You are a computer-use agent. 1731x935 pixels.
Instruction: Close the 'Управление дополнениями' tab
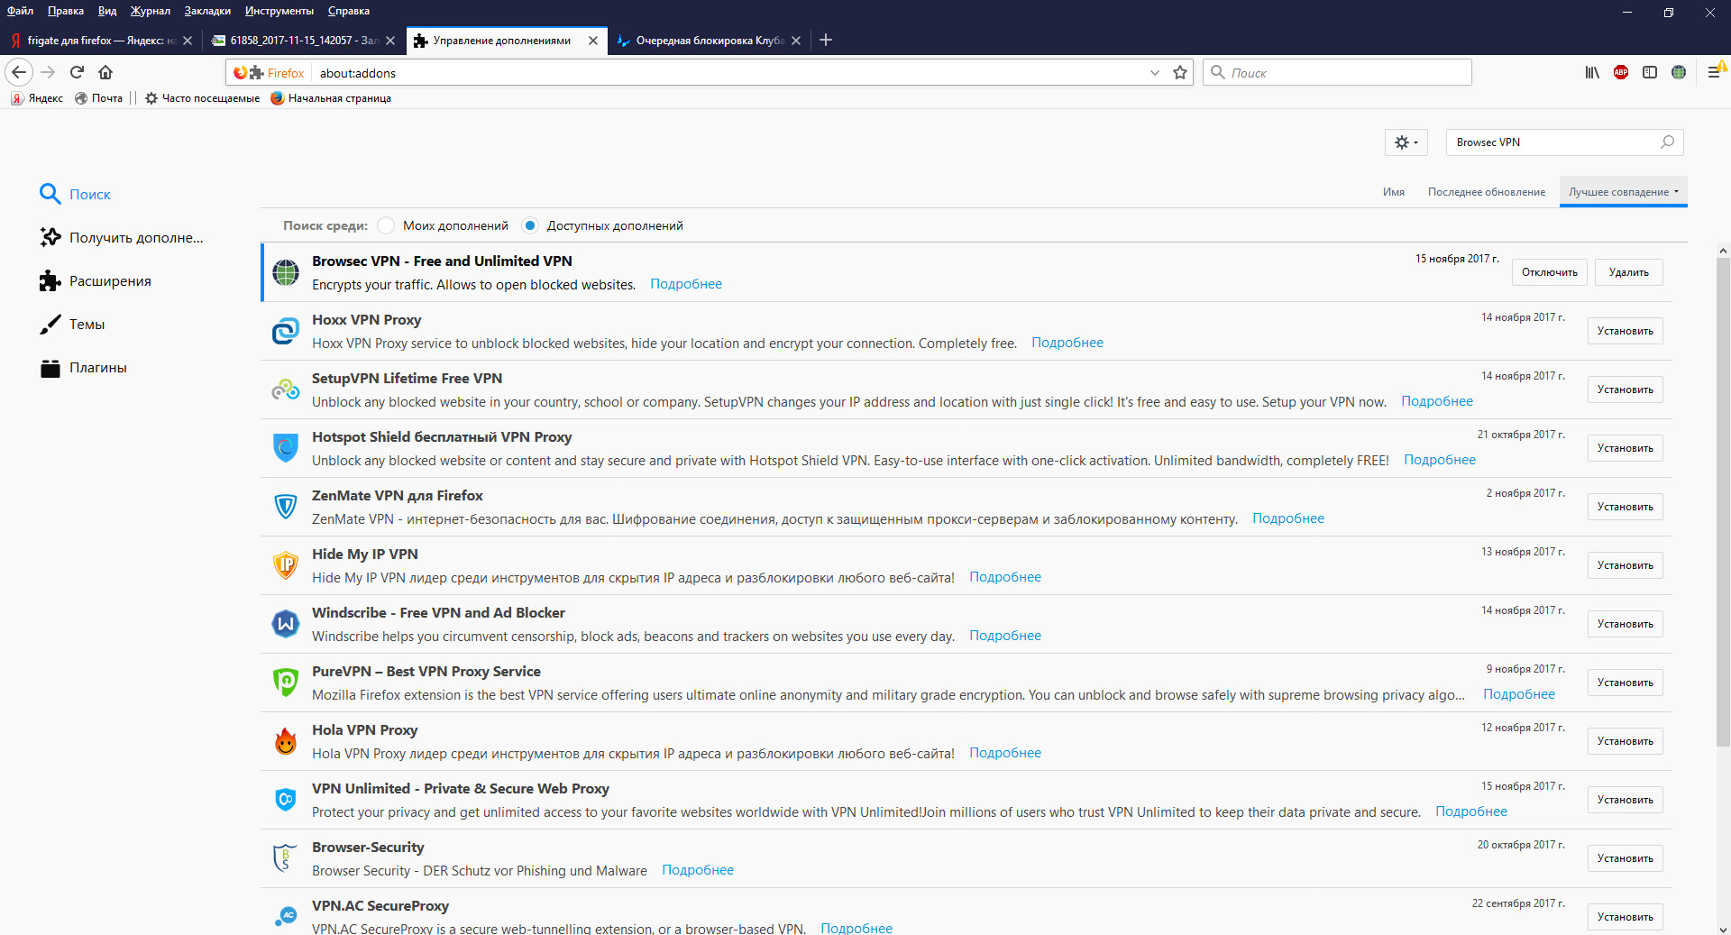[593, 41]
